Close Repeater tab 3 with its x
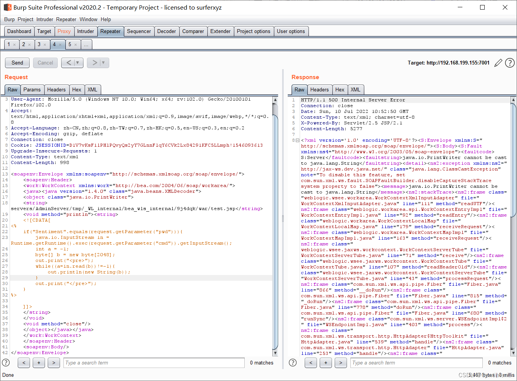 pos(45,45)
